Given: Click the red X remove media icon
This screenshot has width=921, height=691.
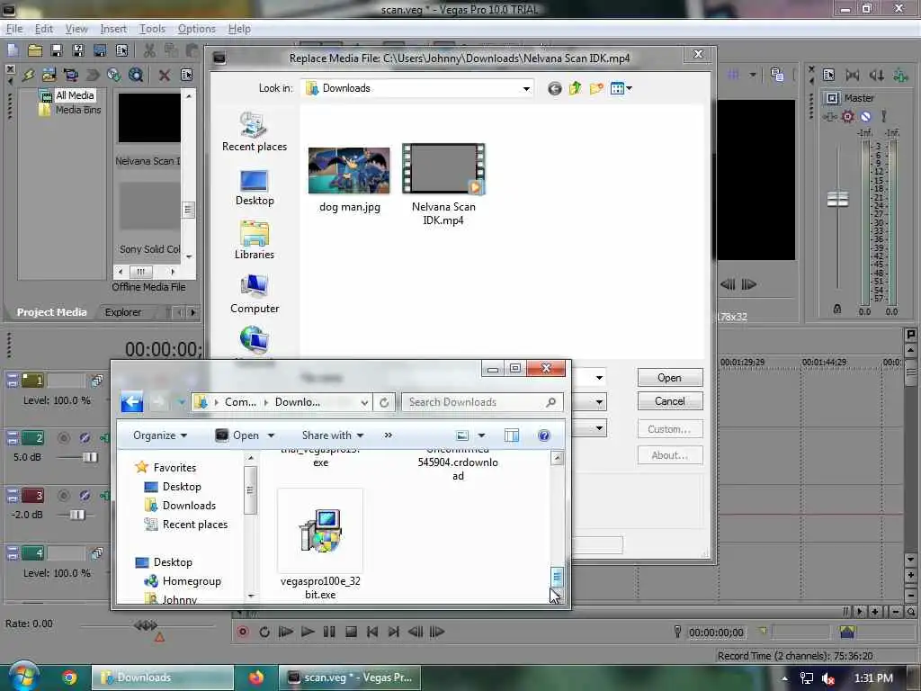Looking at the screenshot, I should click(x=165, y=76).
